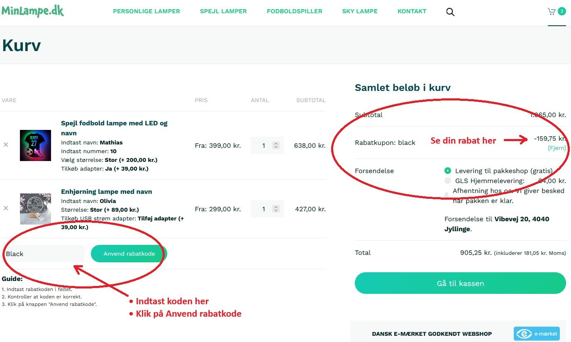Image resolution: width=571 pixels, height=342 pixels.
Task: Open the football lamp product thumbnail
Action: 35,145
